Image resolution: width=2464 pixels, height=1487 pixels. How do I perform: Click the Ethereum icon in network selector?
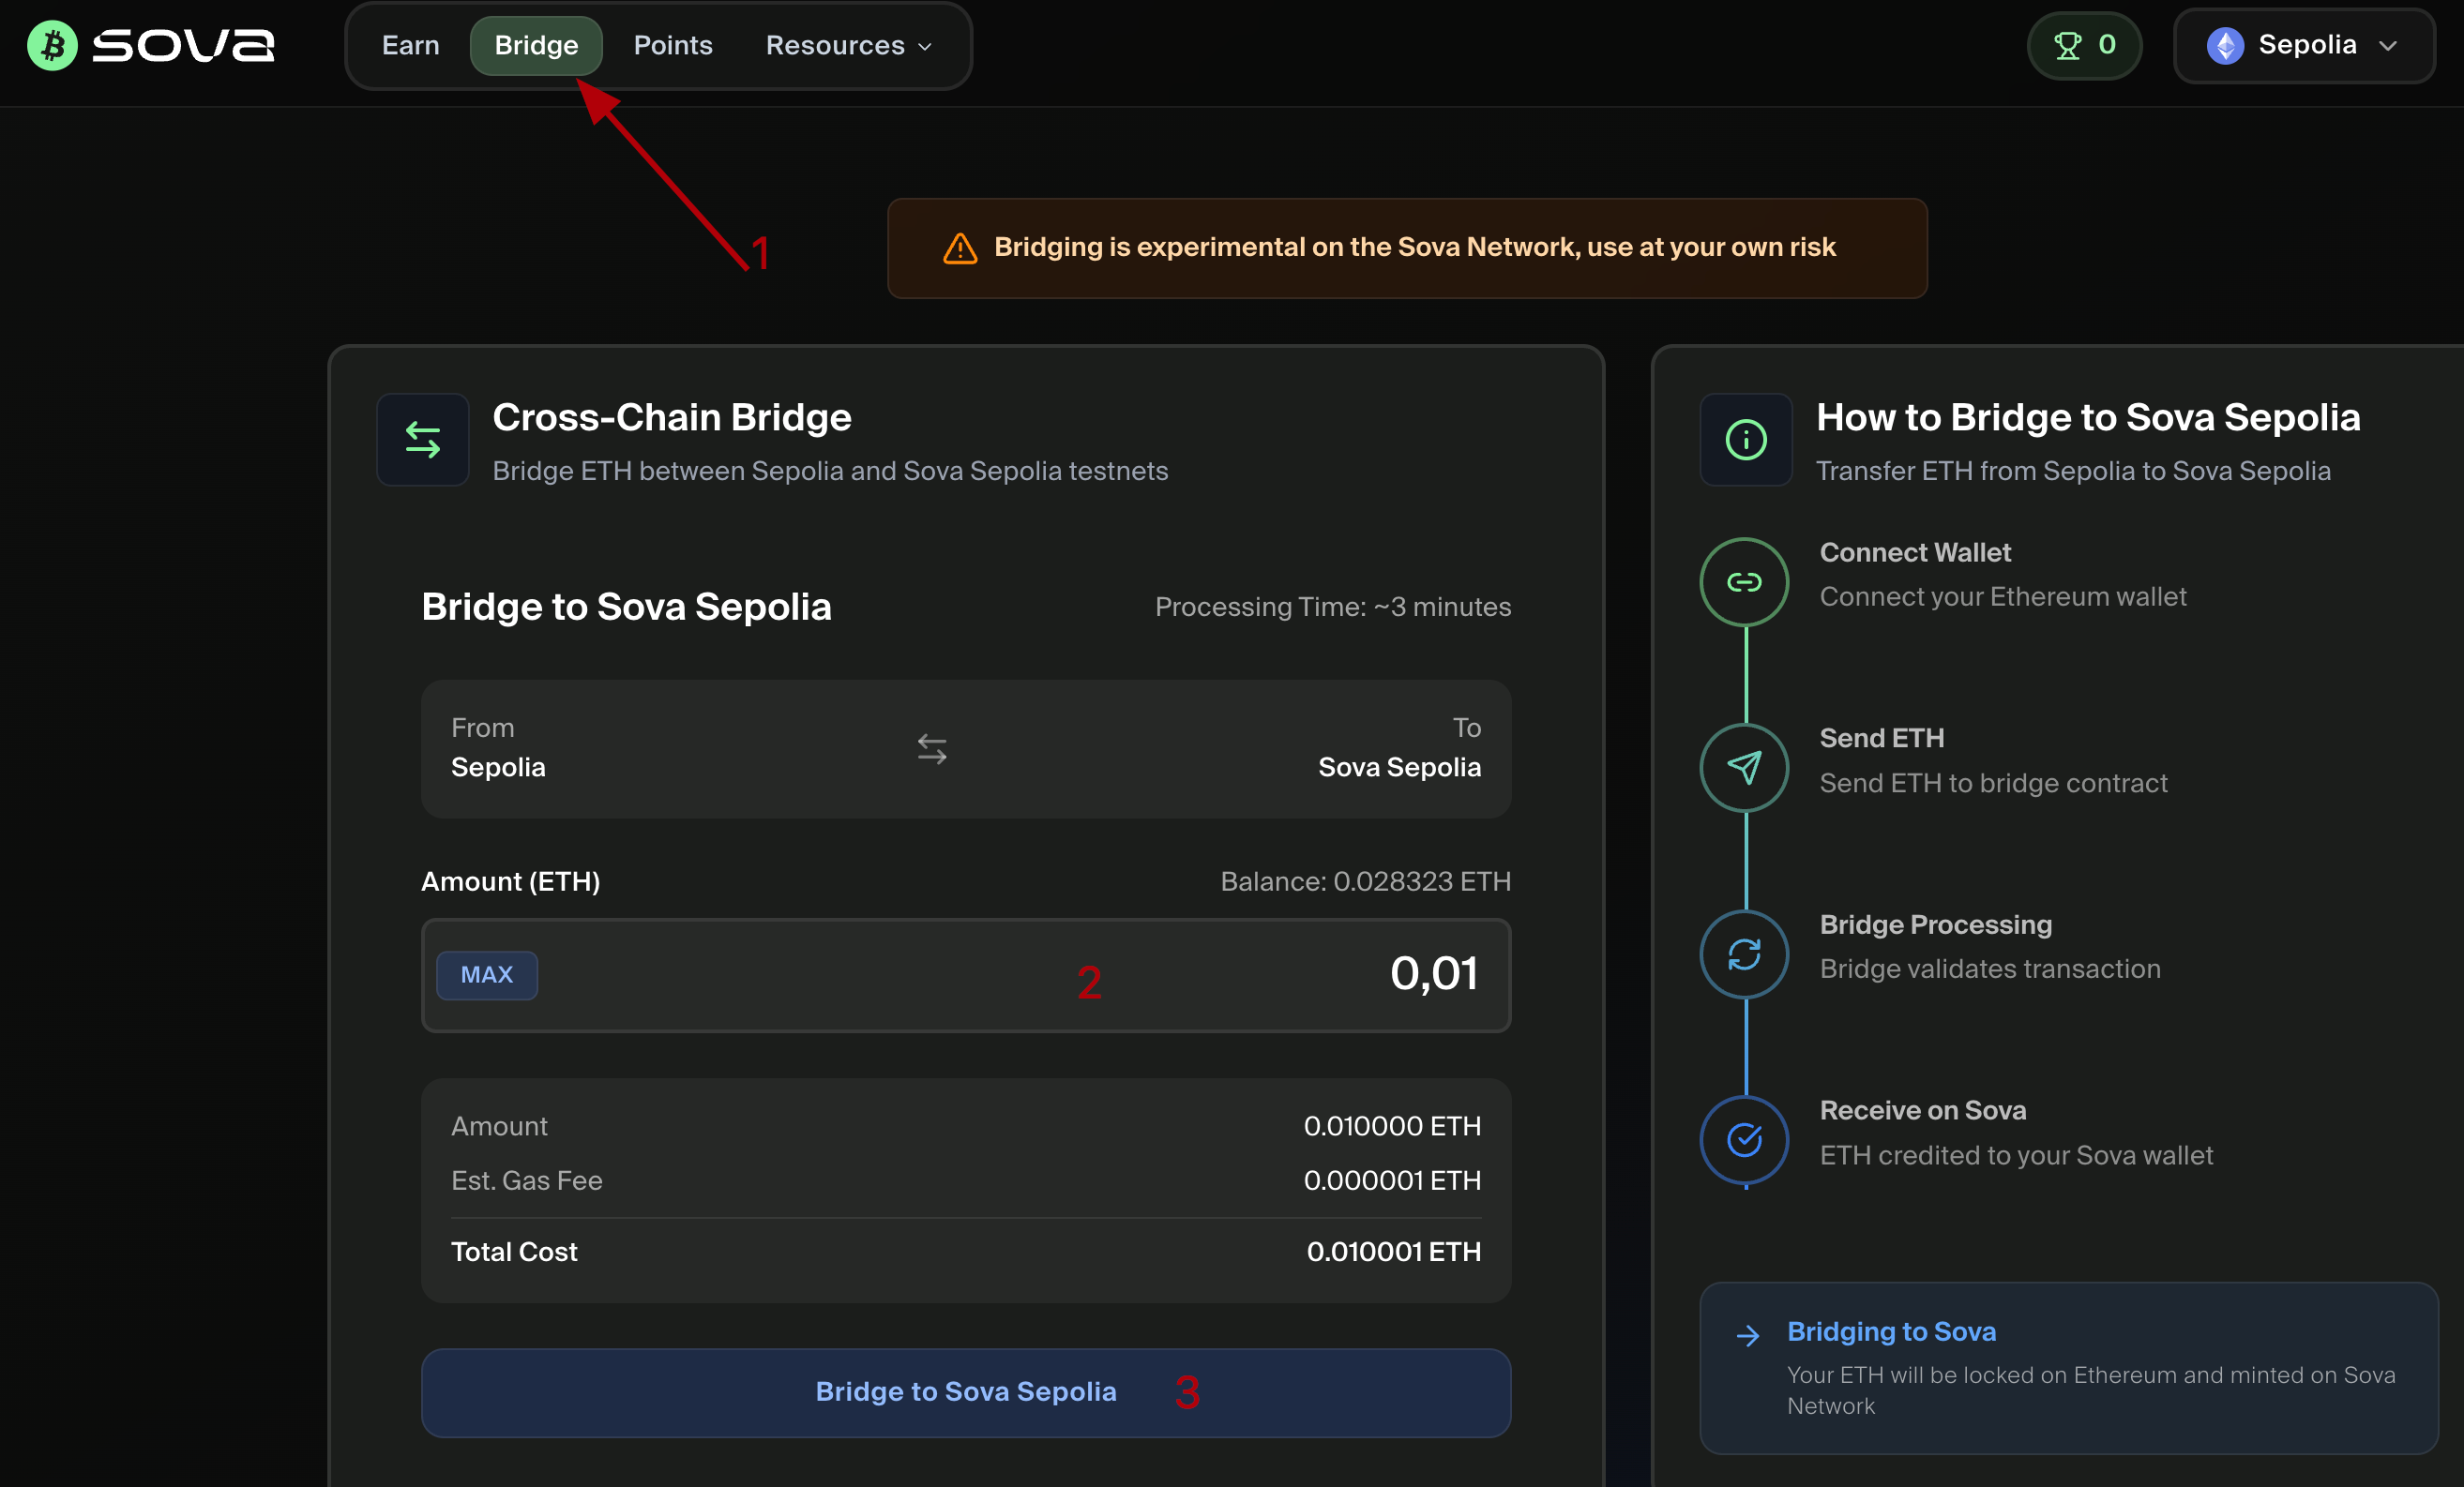coord(2225,46)
